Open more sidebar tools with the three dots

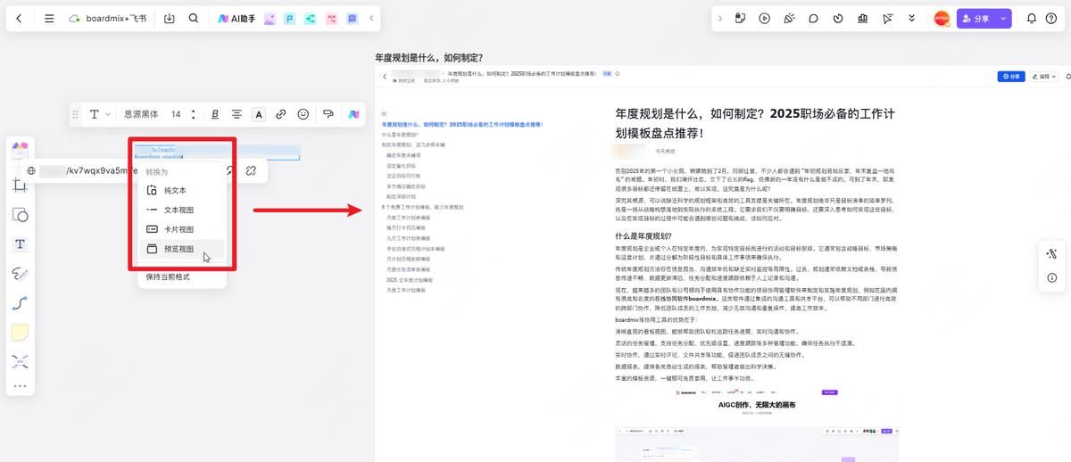coord(20,386)
